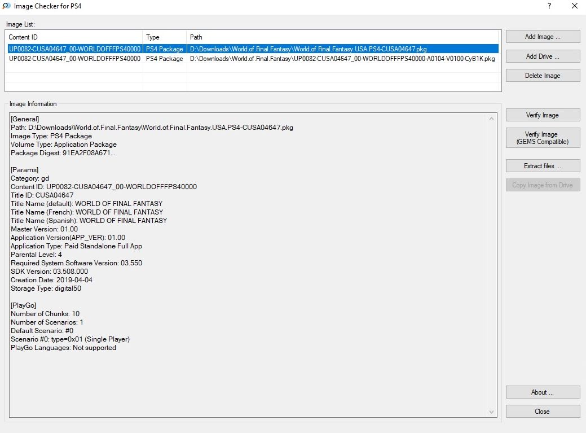Click the Default Scenario: #0 line

42,331
